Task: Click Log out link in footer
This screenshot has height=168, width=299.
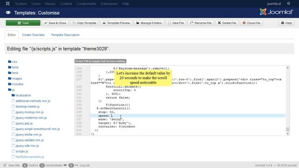Action: click(x=85, y=165)
